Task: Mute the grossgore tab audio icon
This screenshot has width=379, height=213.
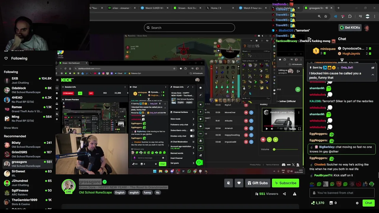Action: tap(327, 8)
